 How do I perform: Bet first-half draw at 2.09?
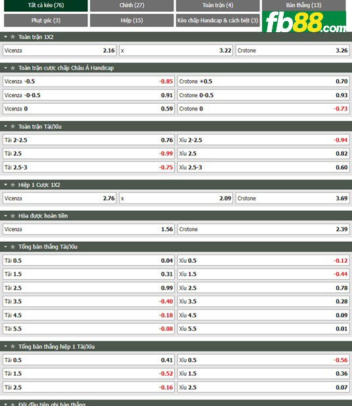tap(176, 198)
